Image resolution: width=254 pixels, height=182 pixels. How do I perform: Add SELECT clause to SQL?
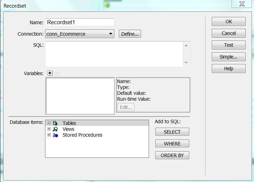coord(172,132)
